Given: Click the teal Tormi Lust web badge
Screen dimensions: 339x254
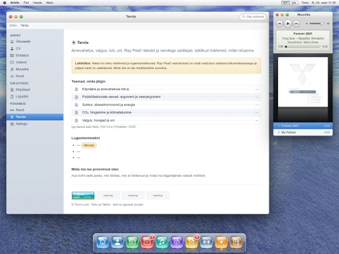Looking at the screenshot, I should (83, 196).
